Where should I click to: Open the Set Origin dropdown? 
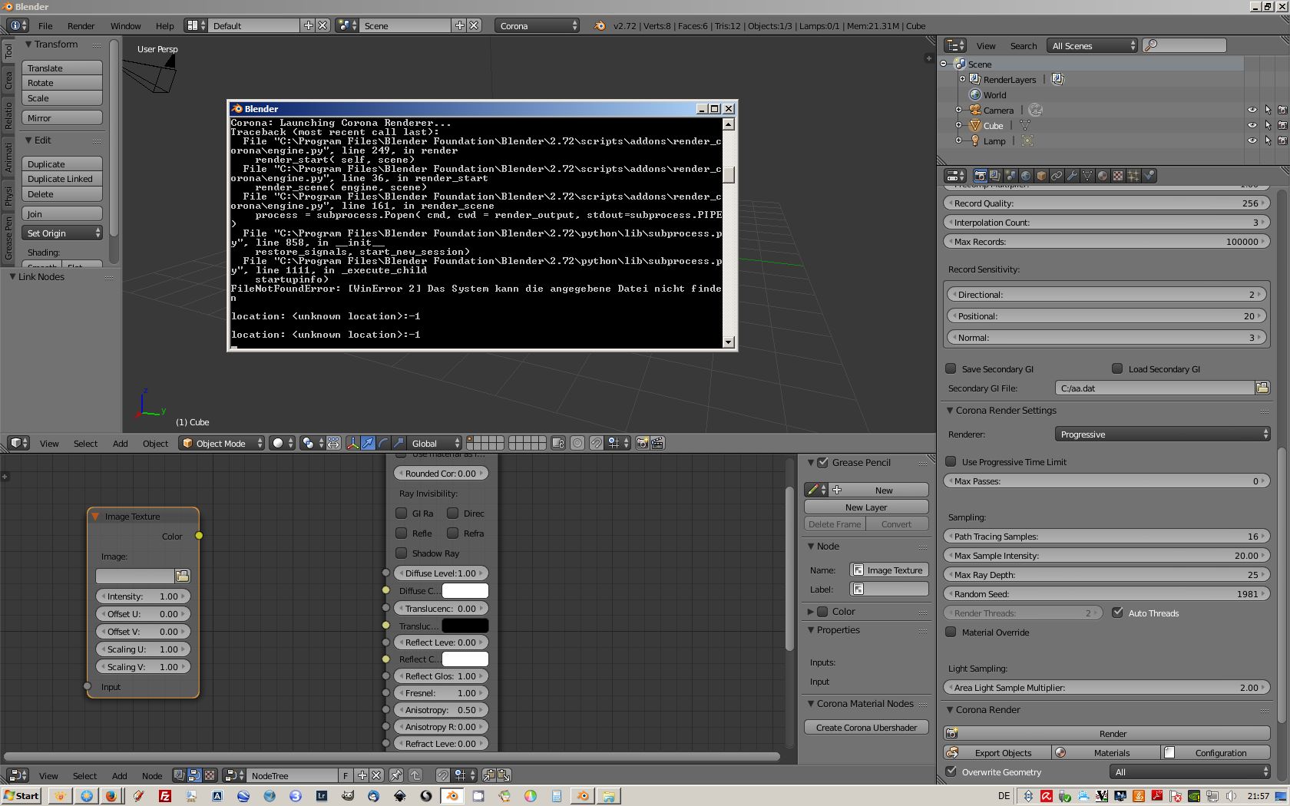pos(62,233)
